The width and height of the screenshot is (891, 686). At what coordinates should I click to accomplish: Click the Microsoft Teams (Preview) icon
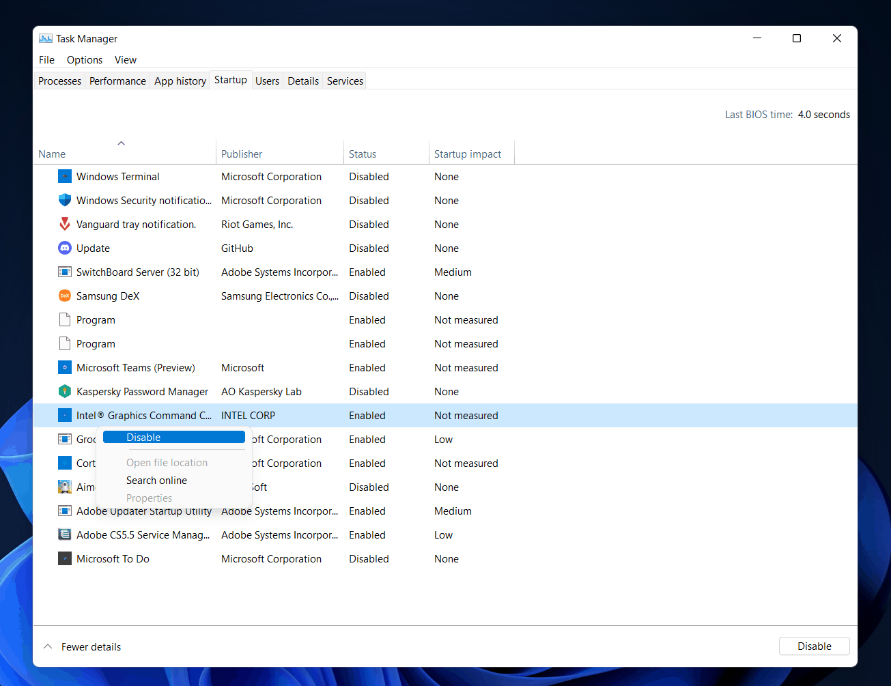[x=65, y=368]
